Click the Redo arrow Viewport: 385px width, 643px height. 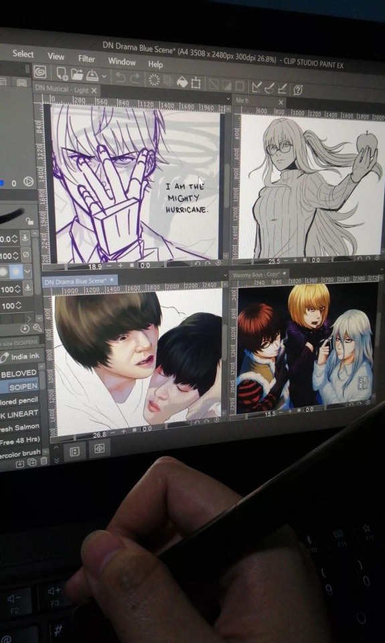[135, 78]
